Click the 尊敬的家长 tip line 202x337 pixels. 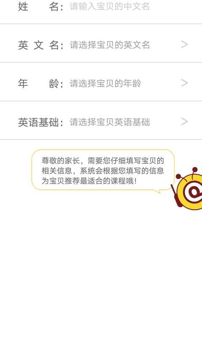103,160
